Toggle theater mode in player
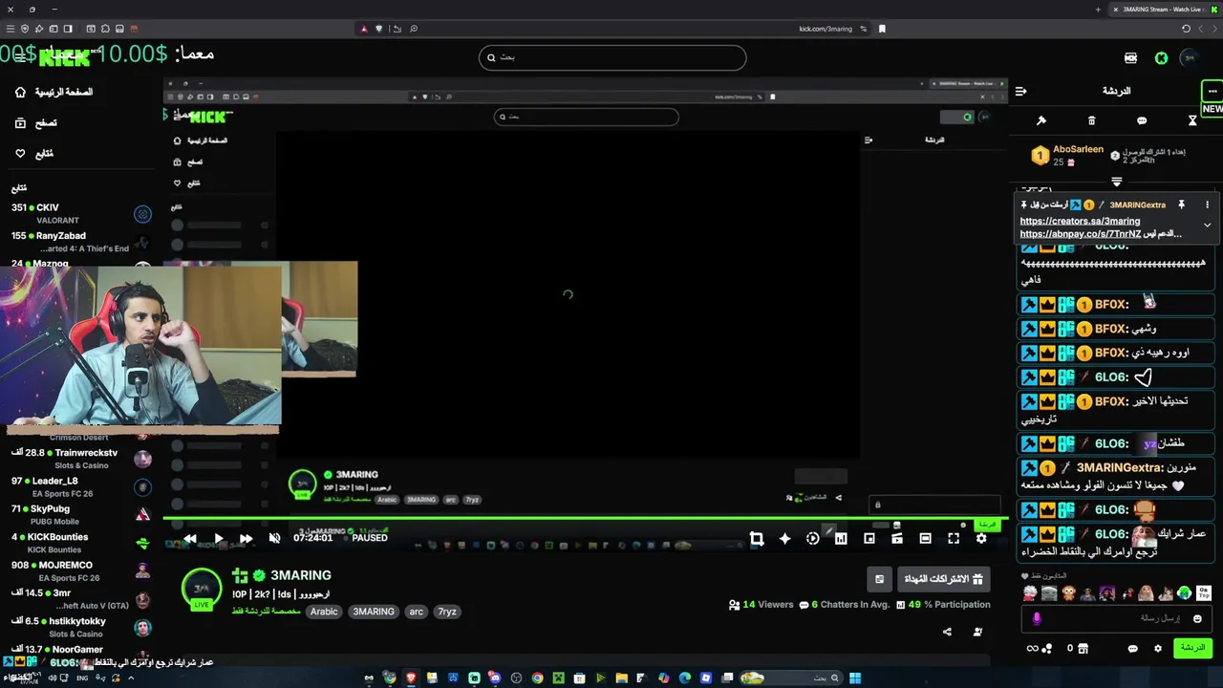This screenshot has height=688, width=1223. coord(925,538)
